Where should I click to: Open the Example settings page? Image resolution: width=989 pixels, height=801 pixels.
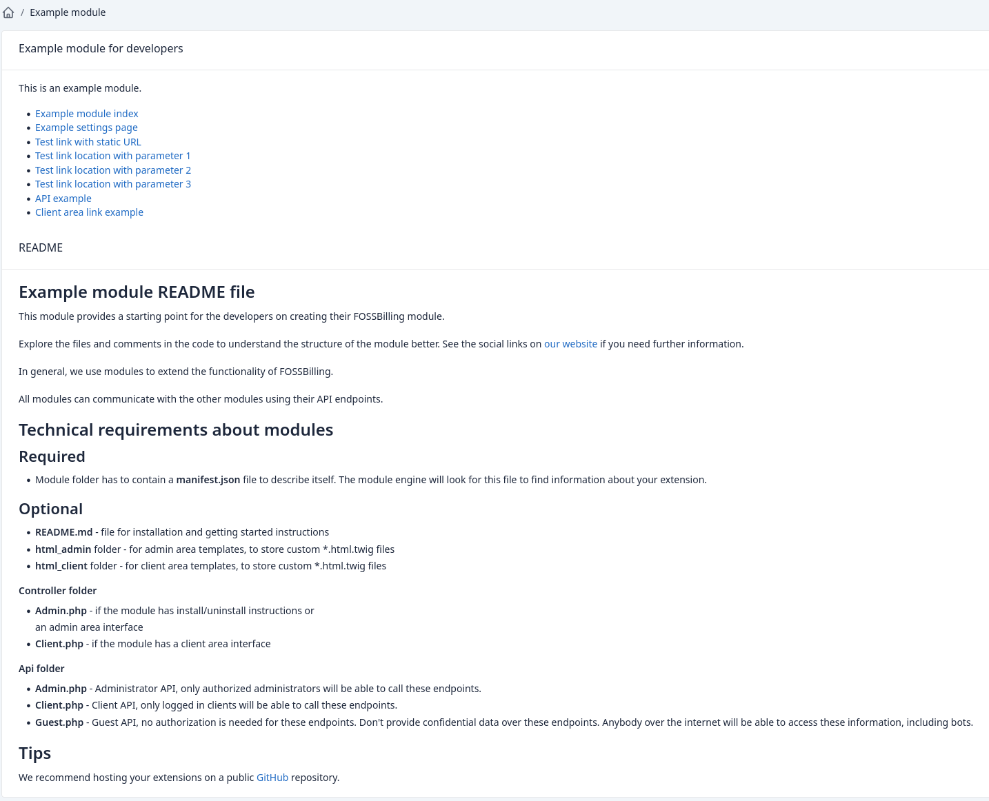tap(86, 128)
